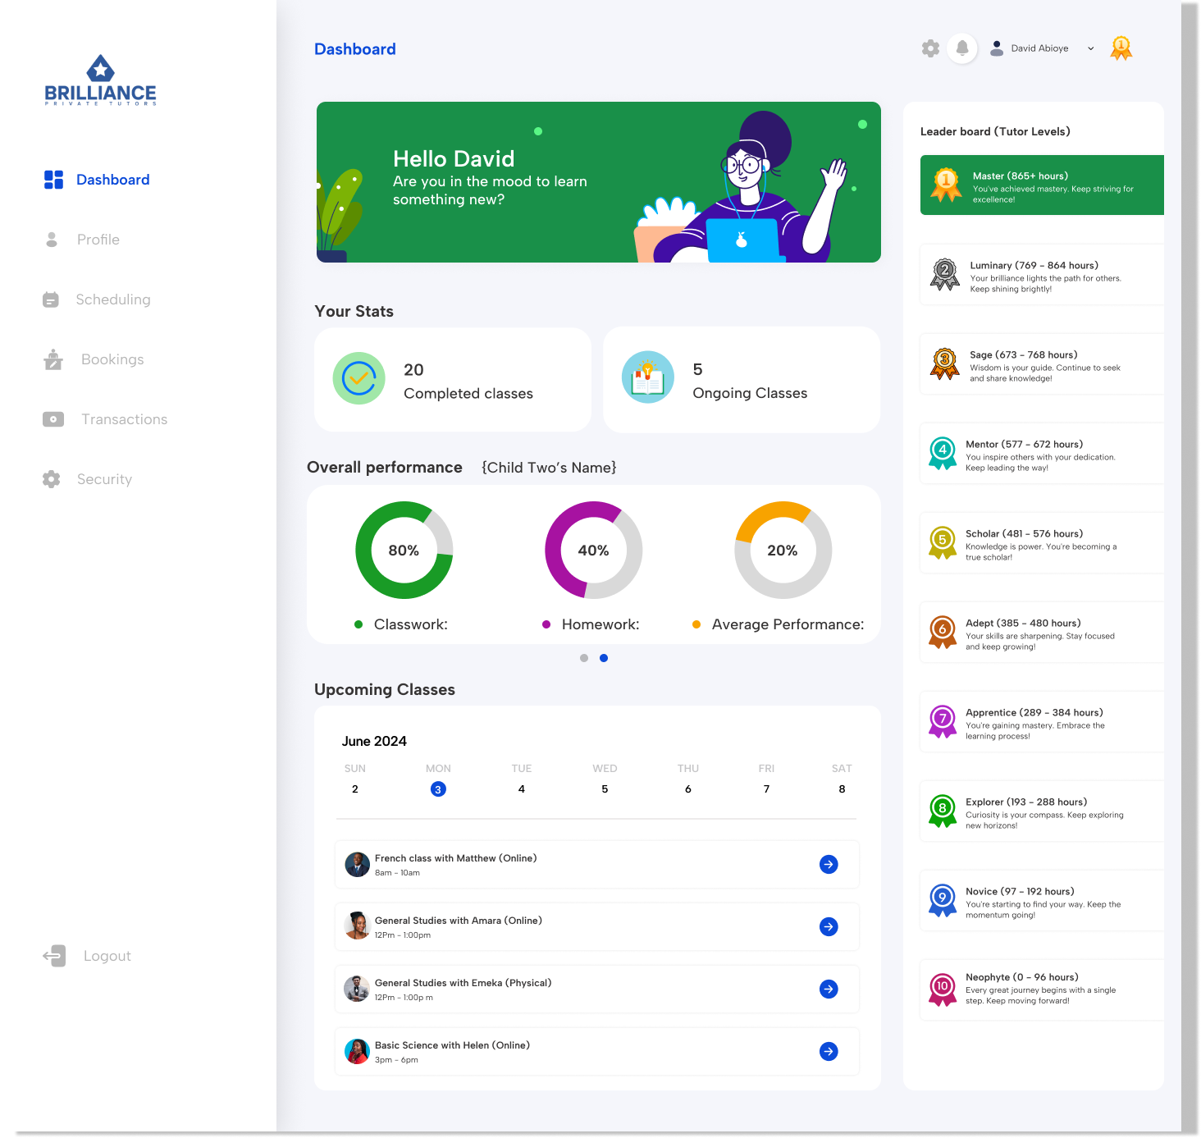Click the 20 Completed classes text
This screenshot has height=1138, width=1201.
click(468, 382)
